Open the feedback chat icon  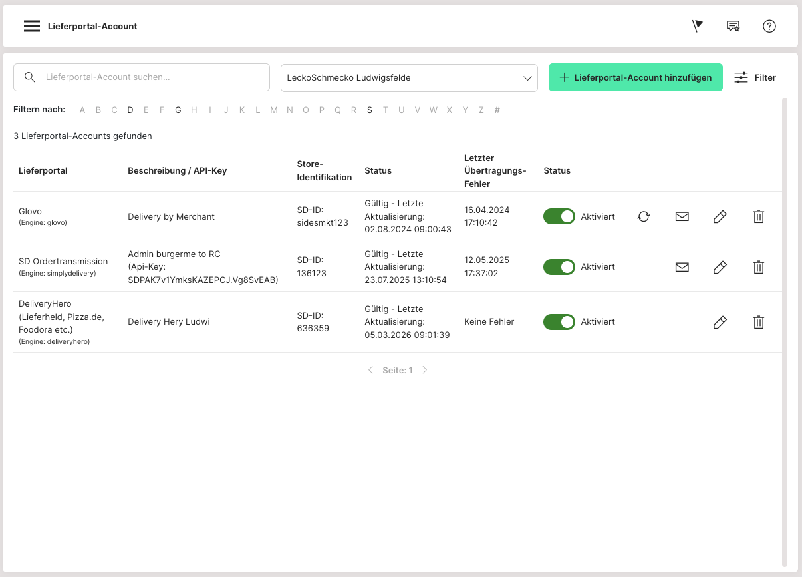coord(733,26)
